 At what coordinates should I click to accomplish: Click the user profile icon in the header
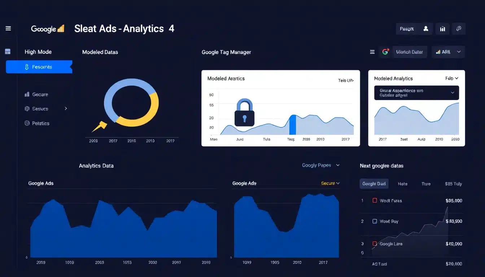point(425,28)
